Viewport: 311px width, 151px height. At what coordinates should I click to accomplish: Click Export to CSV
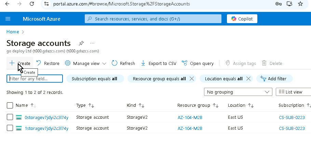click(159, 63)
